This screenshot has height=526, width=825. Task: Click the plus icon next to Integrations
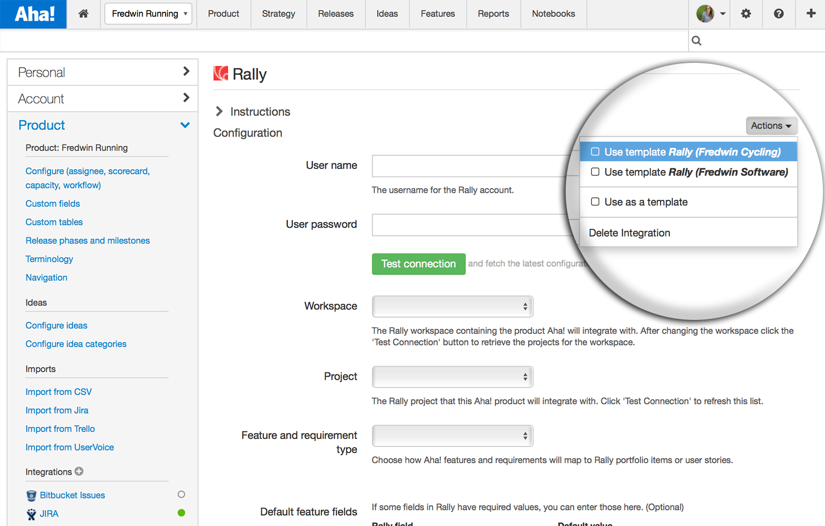coord(79,471)
